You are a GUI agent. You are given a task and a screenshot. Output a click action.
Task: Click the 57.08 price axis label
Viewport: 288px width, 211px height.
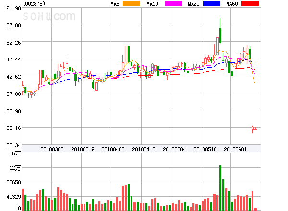coord(13,25)
